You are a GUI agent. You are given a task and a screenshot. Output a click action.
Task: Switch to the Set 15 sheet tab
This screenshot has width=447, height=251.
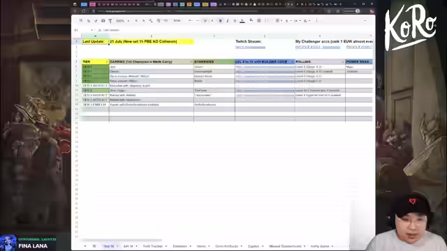pyautogui.click(x=109, y=246)
